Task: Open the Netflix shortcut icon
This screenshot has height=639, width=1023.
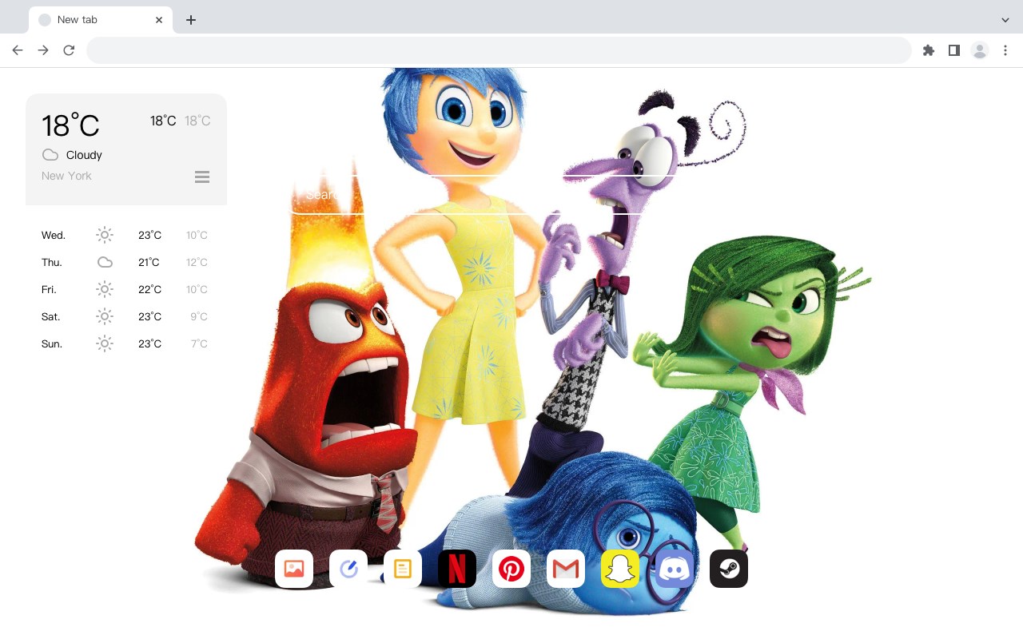Action: pos(457,569)
